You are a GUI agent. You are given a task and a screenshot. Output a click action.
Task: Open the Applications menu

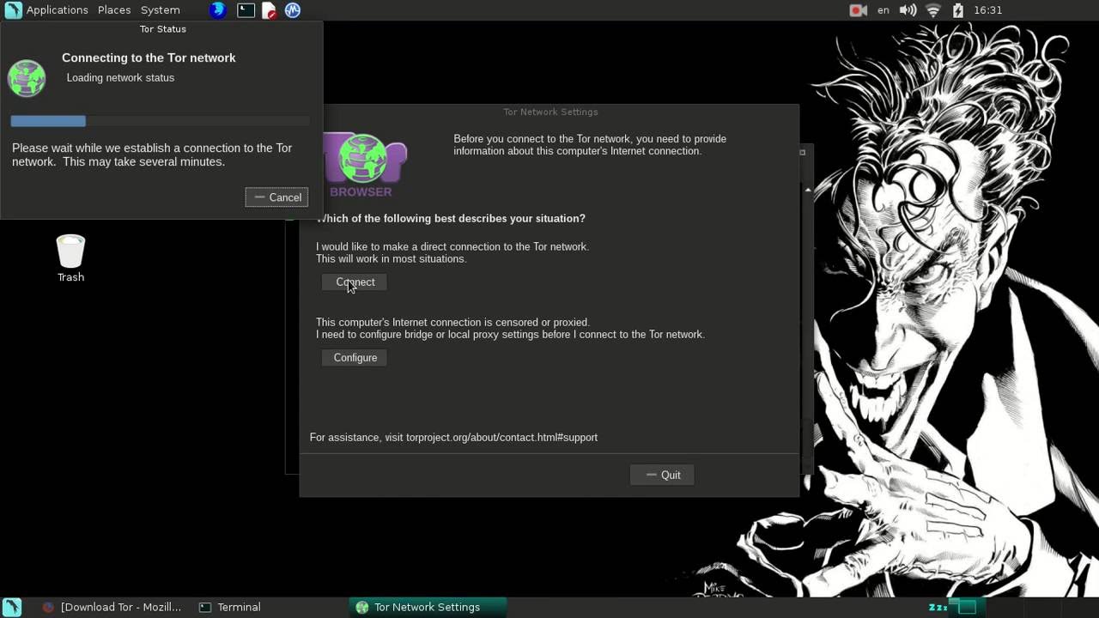58,10
